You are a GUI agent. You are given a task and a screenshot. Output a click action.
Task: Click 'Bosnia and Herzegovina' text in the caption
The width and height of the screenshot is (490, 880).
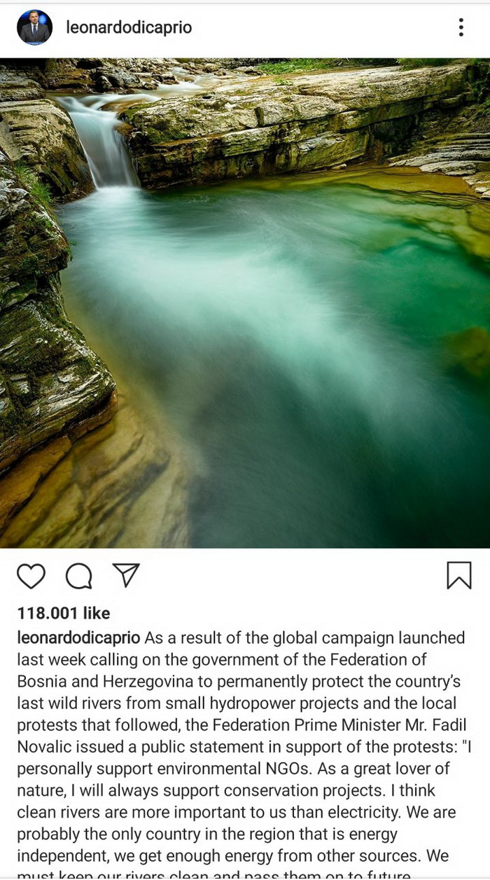pos(97,681)
